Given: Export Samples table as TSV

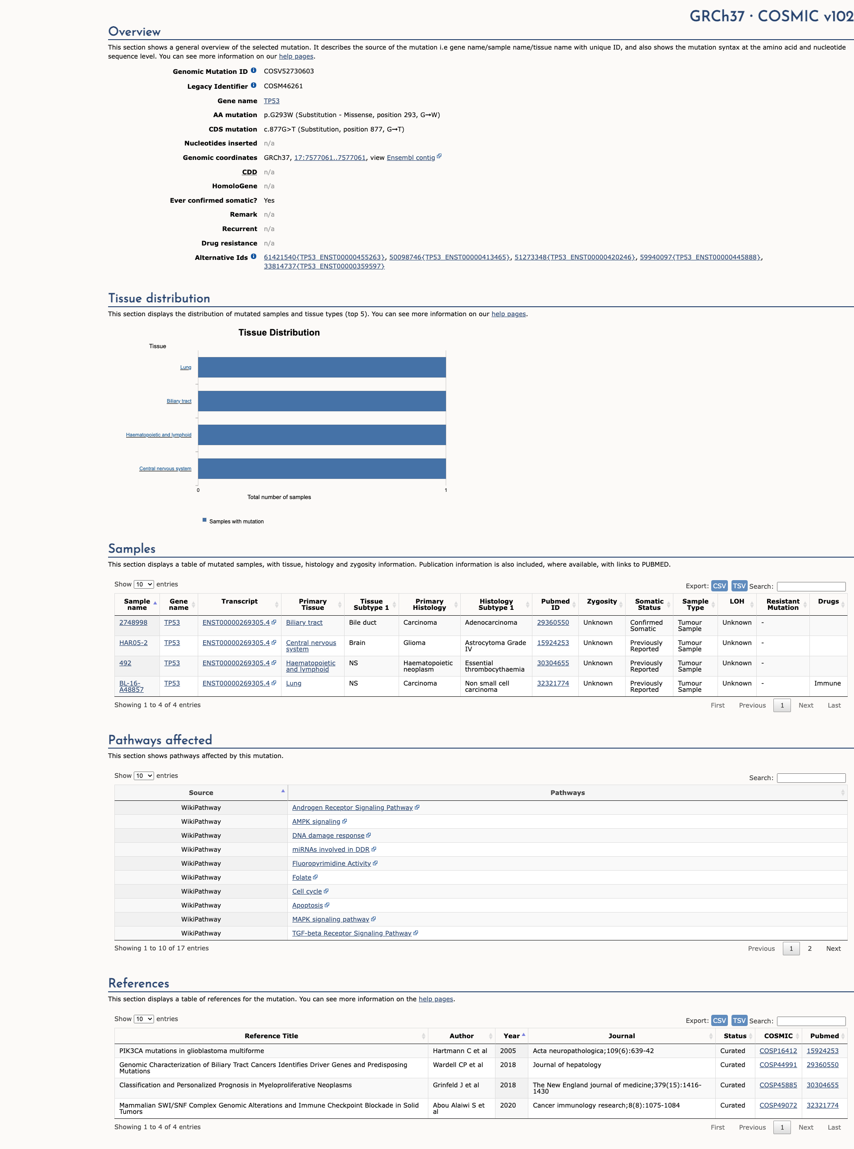Looking at the screenshot, I should [x=739, y=586].
